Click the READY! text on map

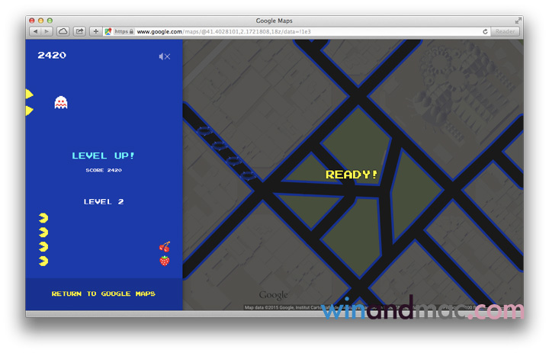click(352, 175)
